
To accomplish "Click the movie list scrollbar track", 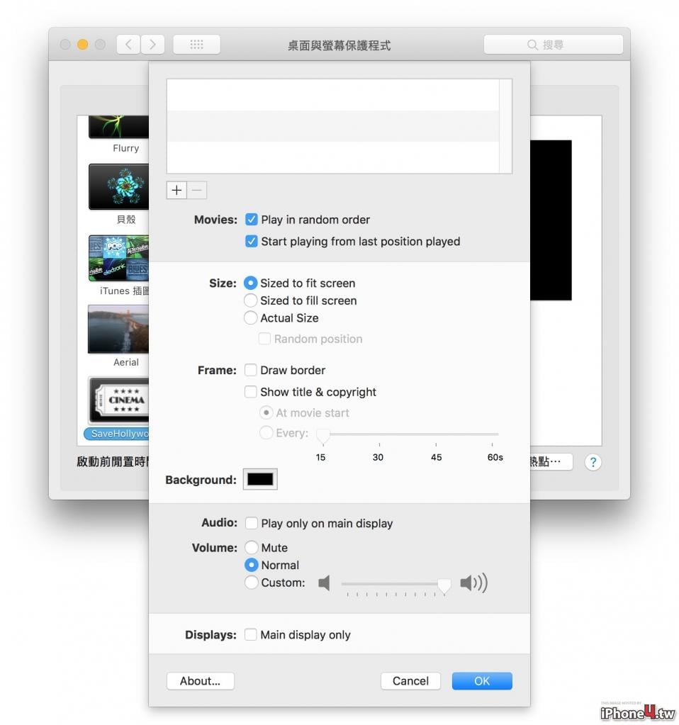I will point(505,126).
